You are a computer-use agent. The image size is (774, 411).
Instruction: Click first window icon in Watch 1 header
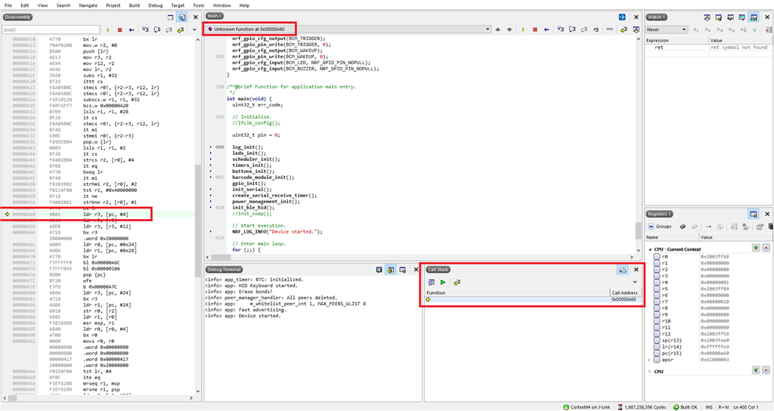tap(707, 17)
